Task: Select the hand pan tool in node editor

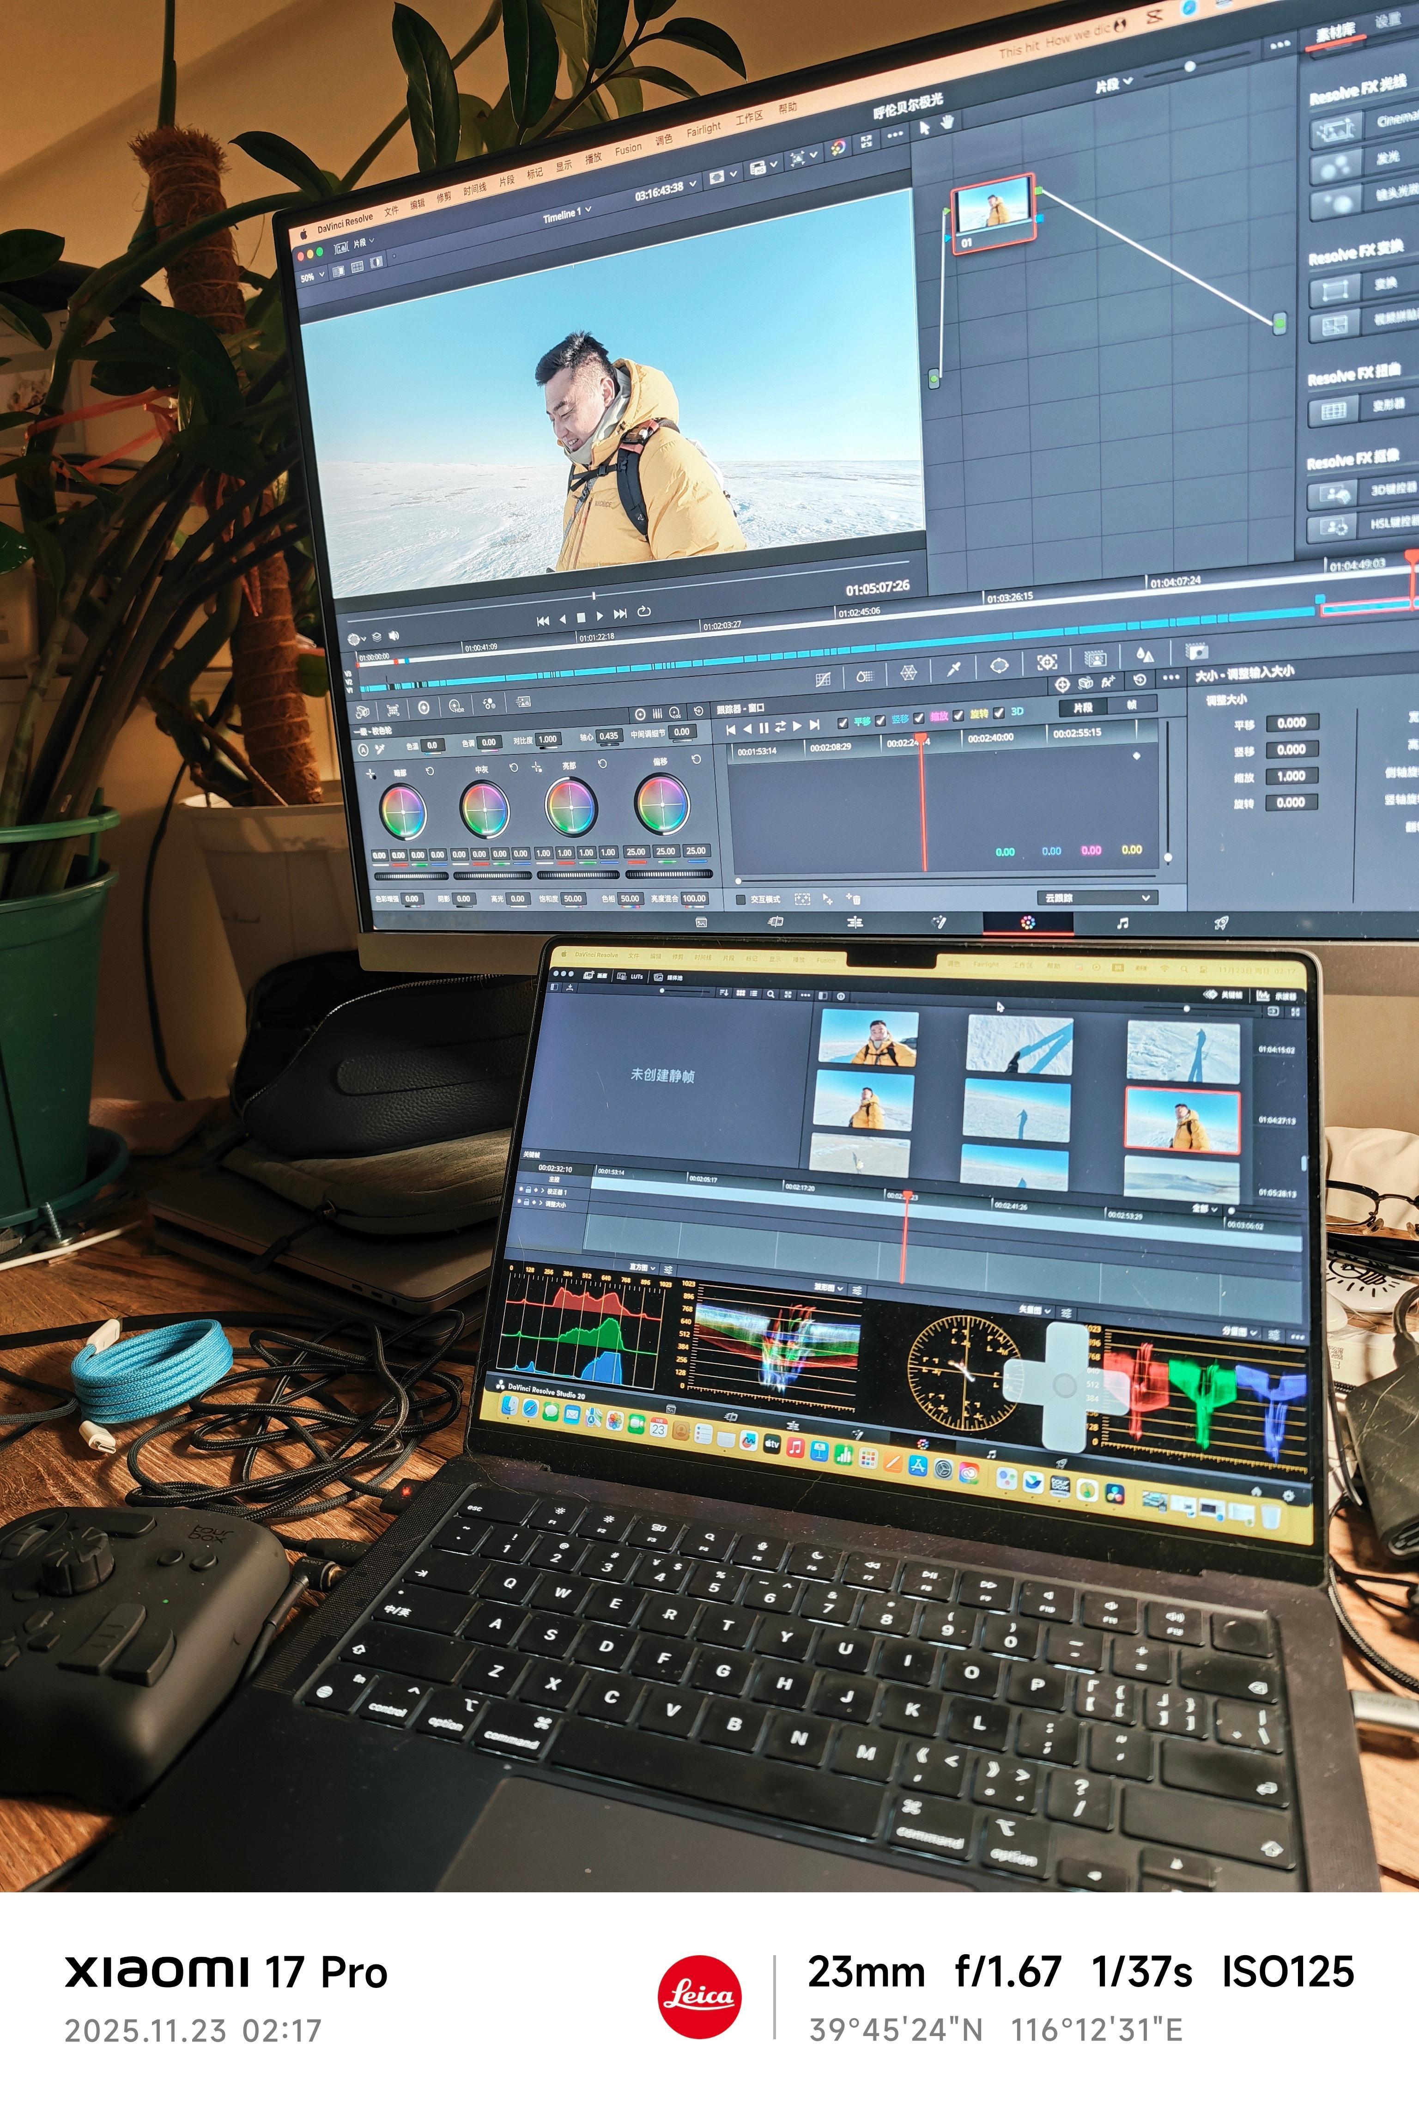Action: coord(947,121)
